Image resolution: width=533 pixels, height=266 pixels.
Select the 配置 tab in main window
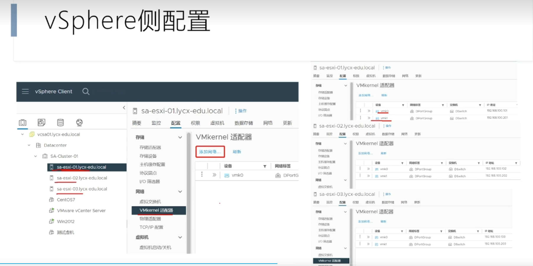(176, 123)
